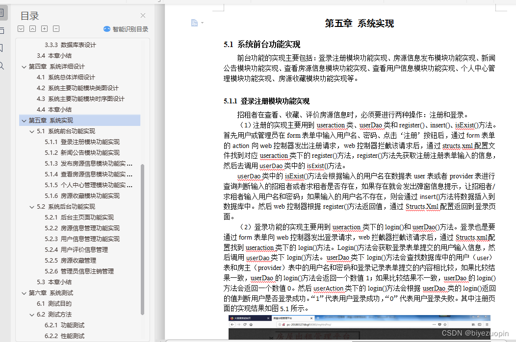Click the bookmark icon on left strip
This screenshot has width=516, height=342.
pyautogui.click(x=1, y=48)
